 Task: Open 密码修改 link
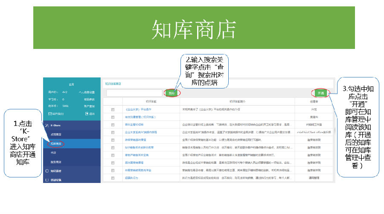89,100
